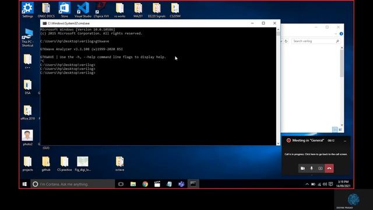
Task: Open This PC shortcut on desktop
Action: point(27,37)
